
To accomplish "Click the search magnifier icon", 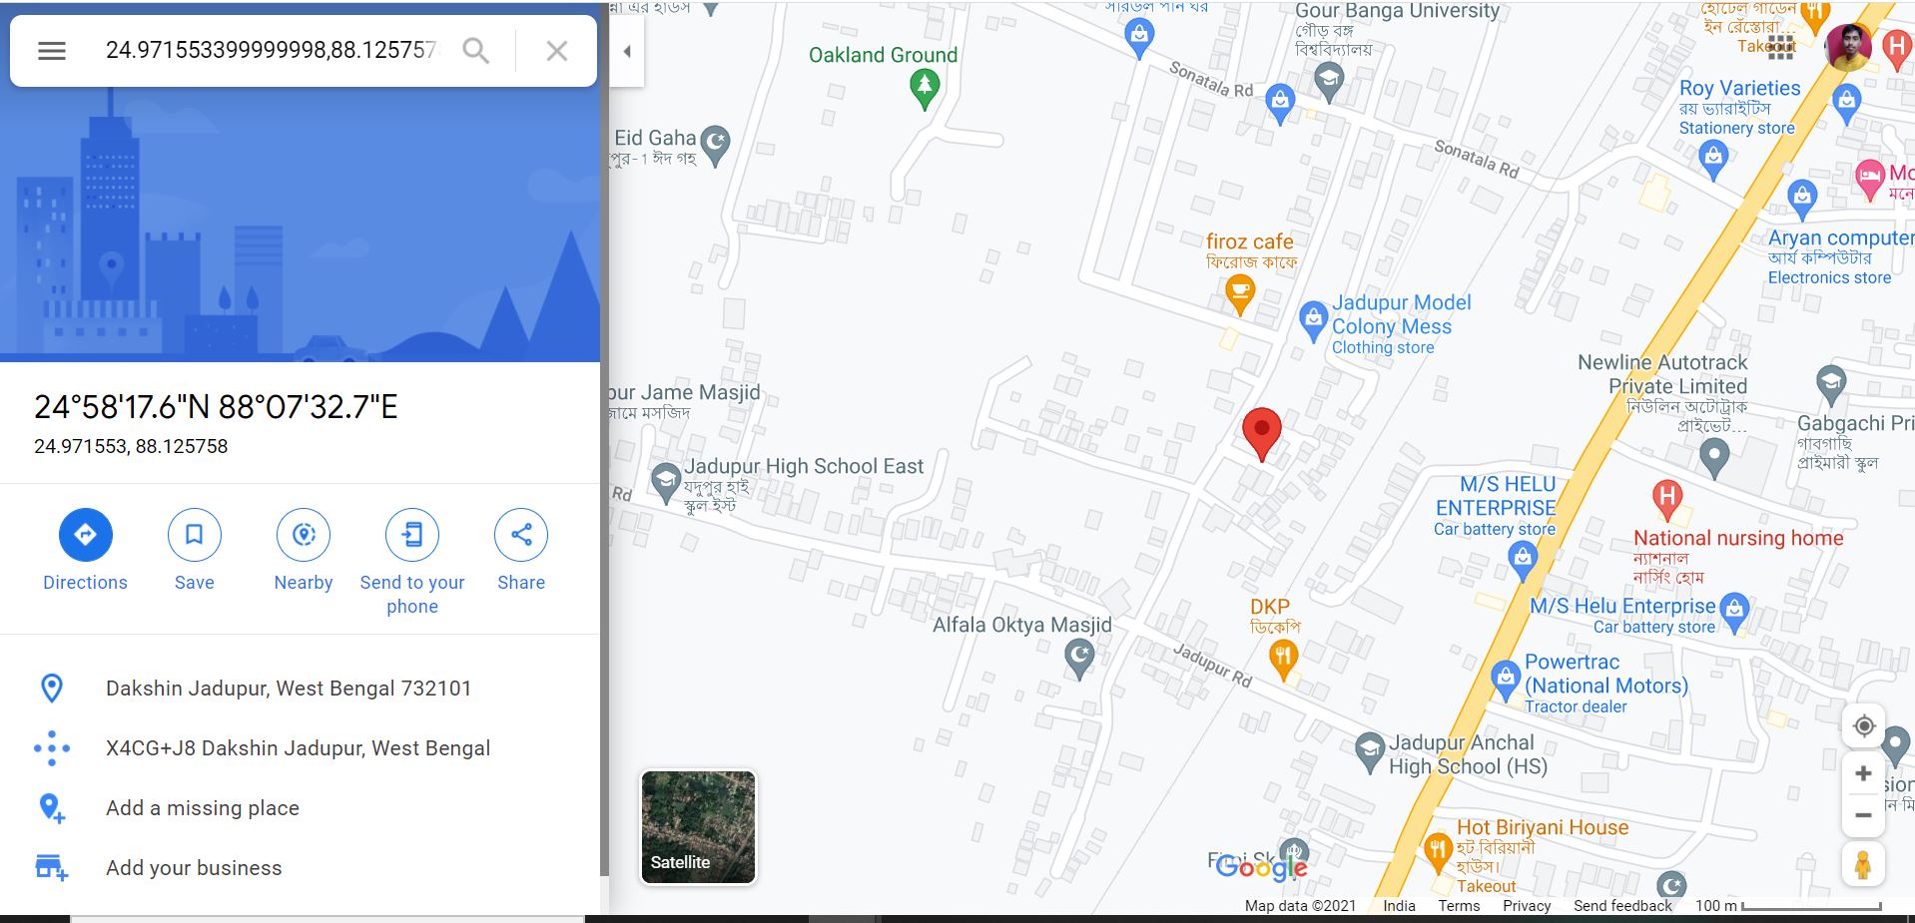I will [476, 51].
